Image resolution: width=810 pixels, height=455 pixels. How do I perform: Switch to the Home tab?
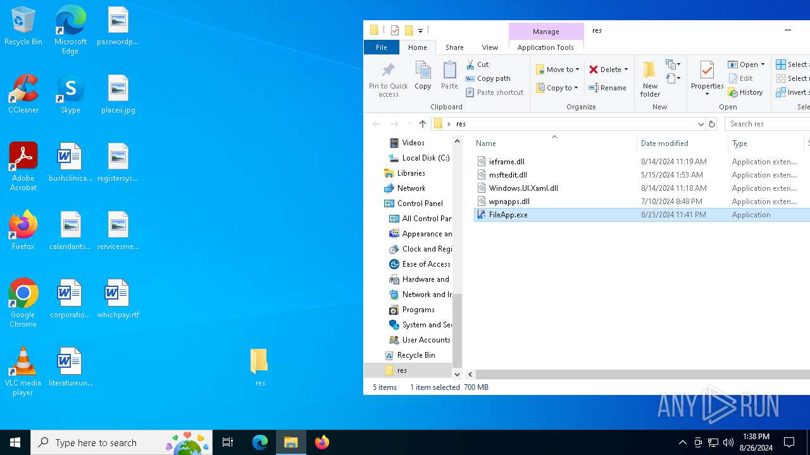coord(417,47)
